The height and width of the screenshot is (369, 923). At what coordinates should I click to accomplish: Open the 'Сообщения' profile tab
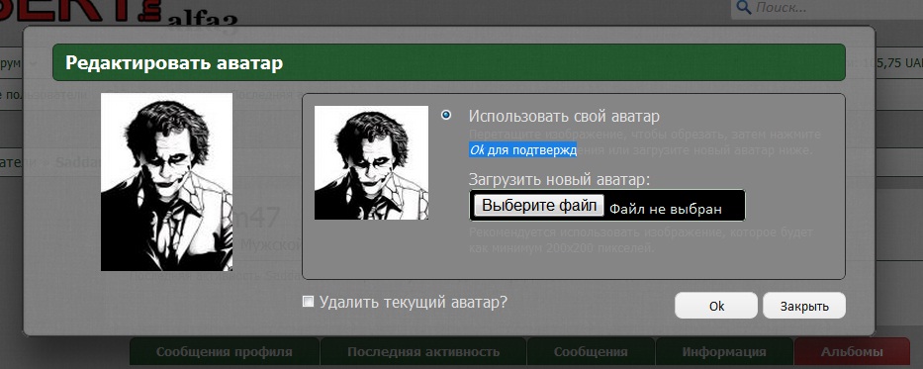591,352
